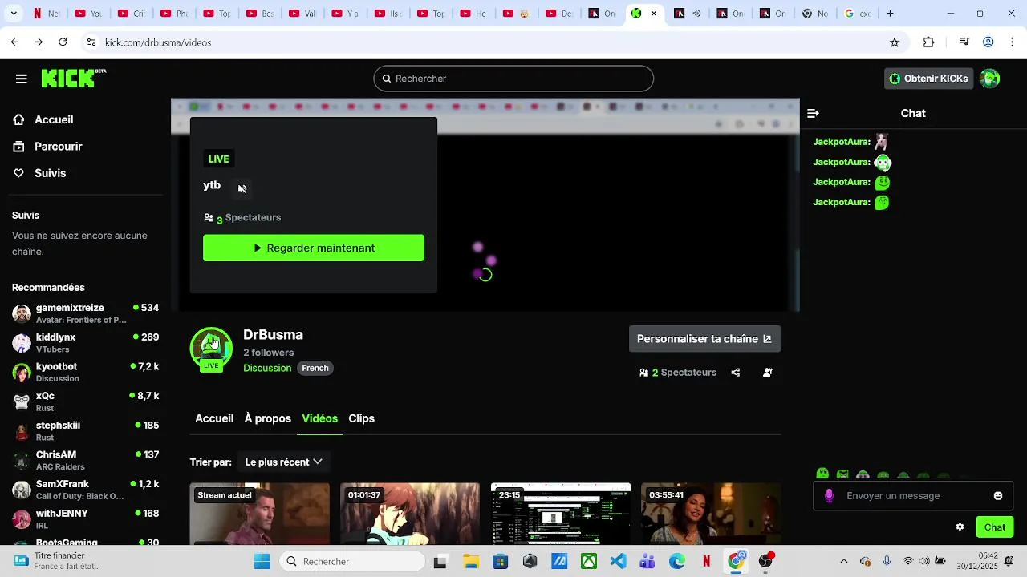
Task: Open File Explorer from taskbar
Action: 470,562
